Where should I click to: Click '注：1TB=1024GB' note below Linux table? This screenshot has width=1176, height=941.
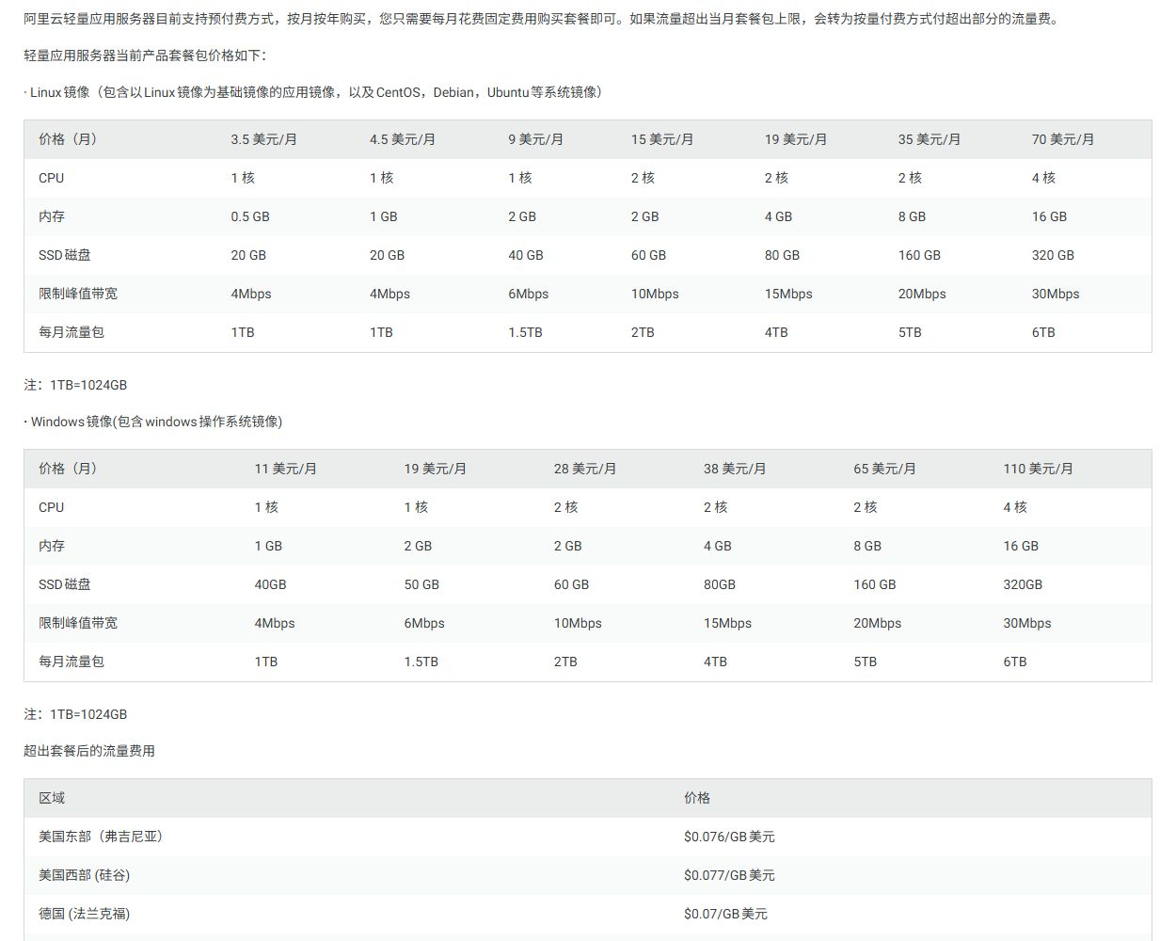(x=75, y=385)
